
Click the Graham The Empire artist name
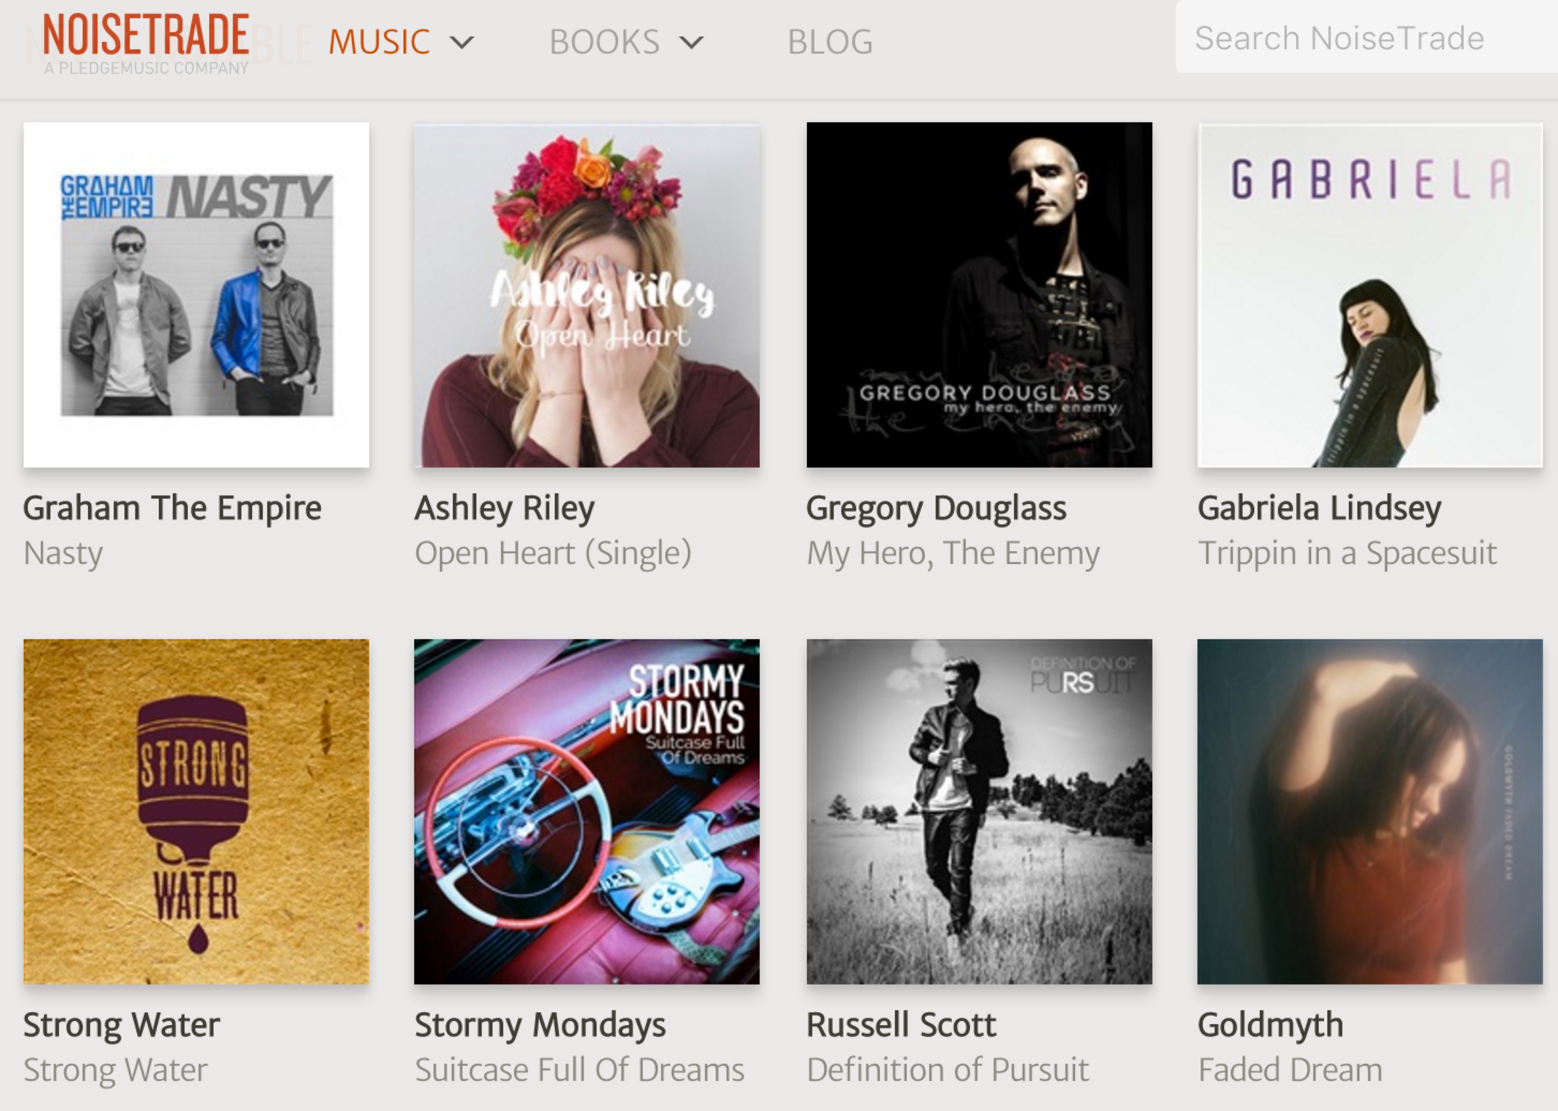point(173,508)
